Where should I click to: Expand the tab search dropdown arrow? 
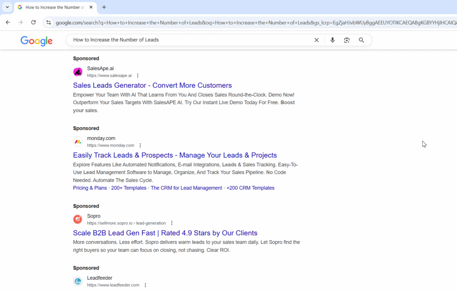point(7,7)
